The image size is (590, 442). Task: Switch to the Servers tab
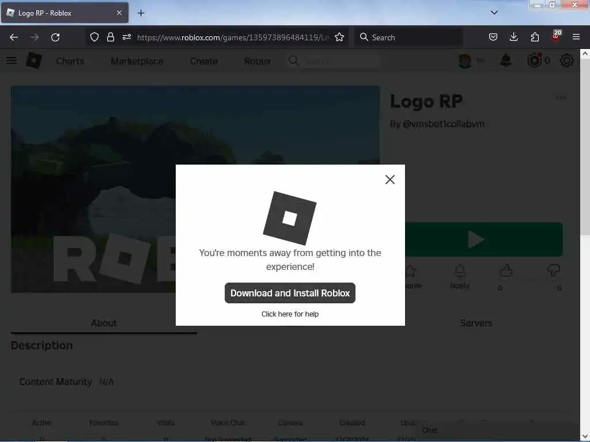[x=476, y=323]
